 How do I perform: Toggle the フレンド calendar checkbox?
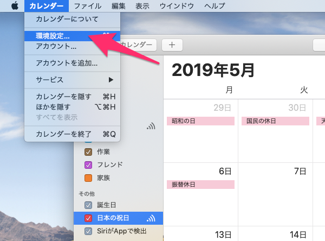click(x=88, y=165)
